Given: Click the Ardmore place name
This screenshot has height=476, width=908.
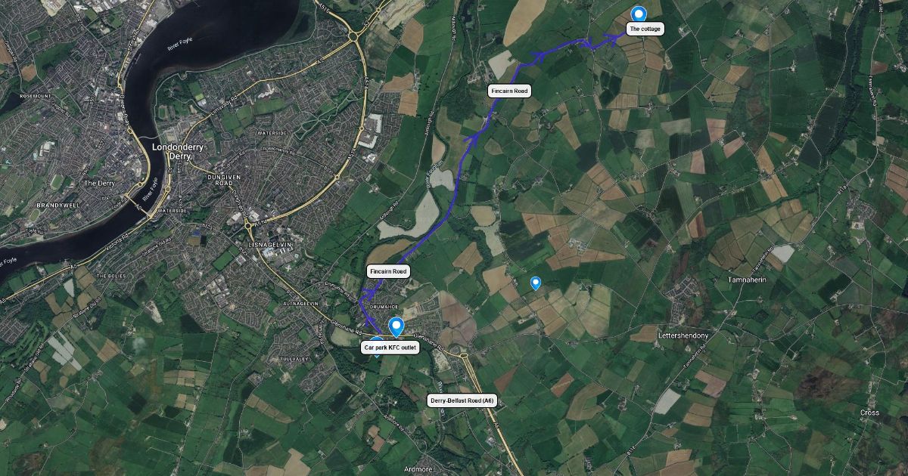Looking at the screenshot, I should 418,468.
